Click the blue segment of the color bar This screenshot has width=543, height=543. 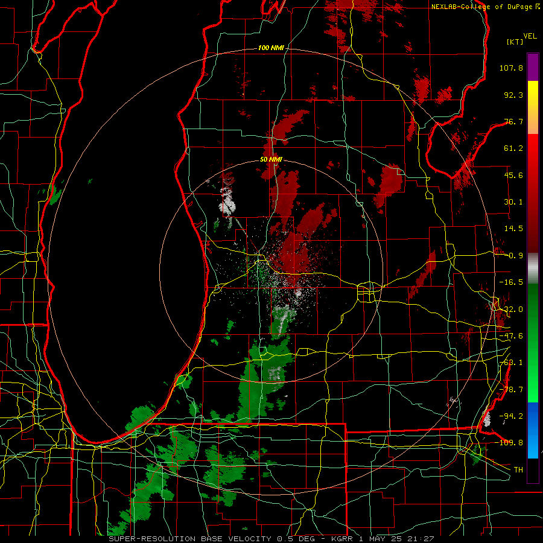(x=533, y=430)
